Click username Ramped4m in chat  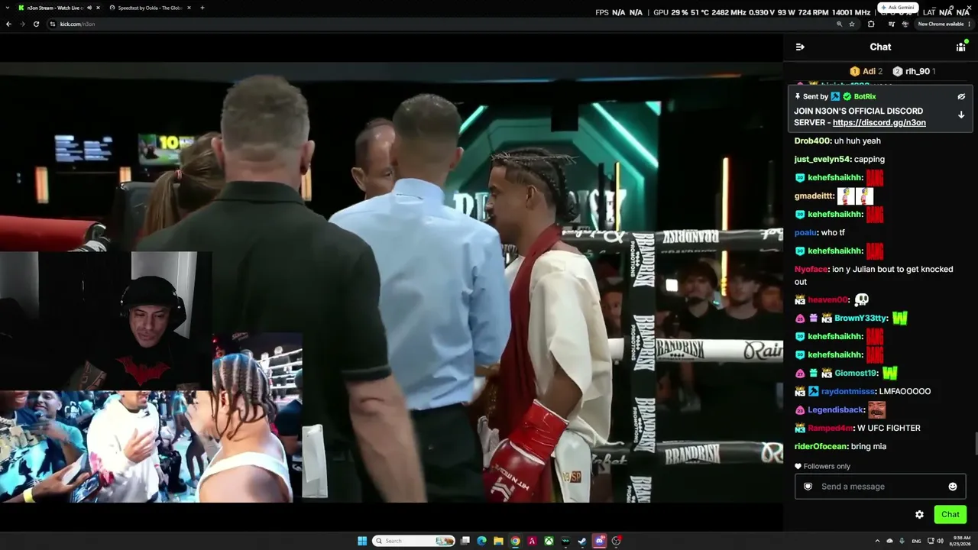[x=830, y=429]
